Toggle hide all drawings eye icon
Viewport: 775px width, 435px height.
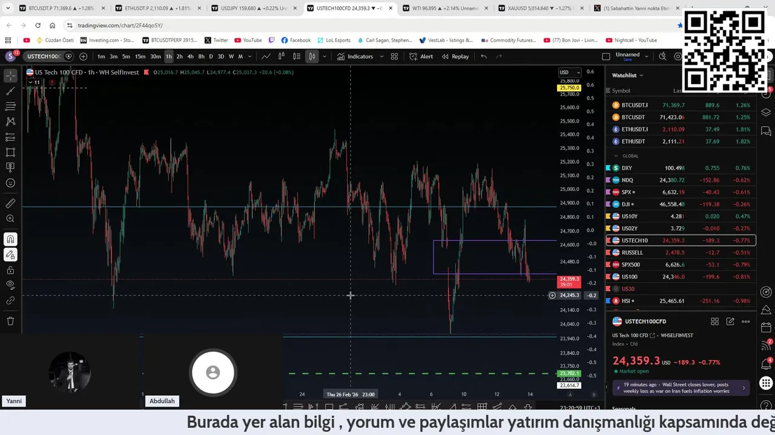pos(10,285)
